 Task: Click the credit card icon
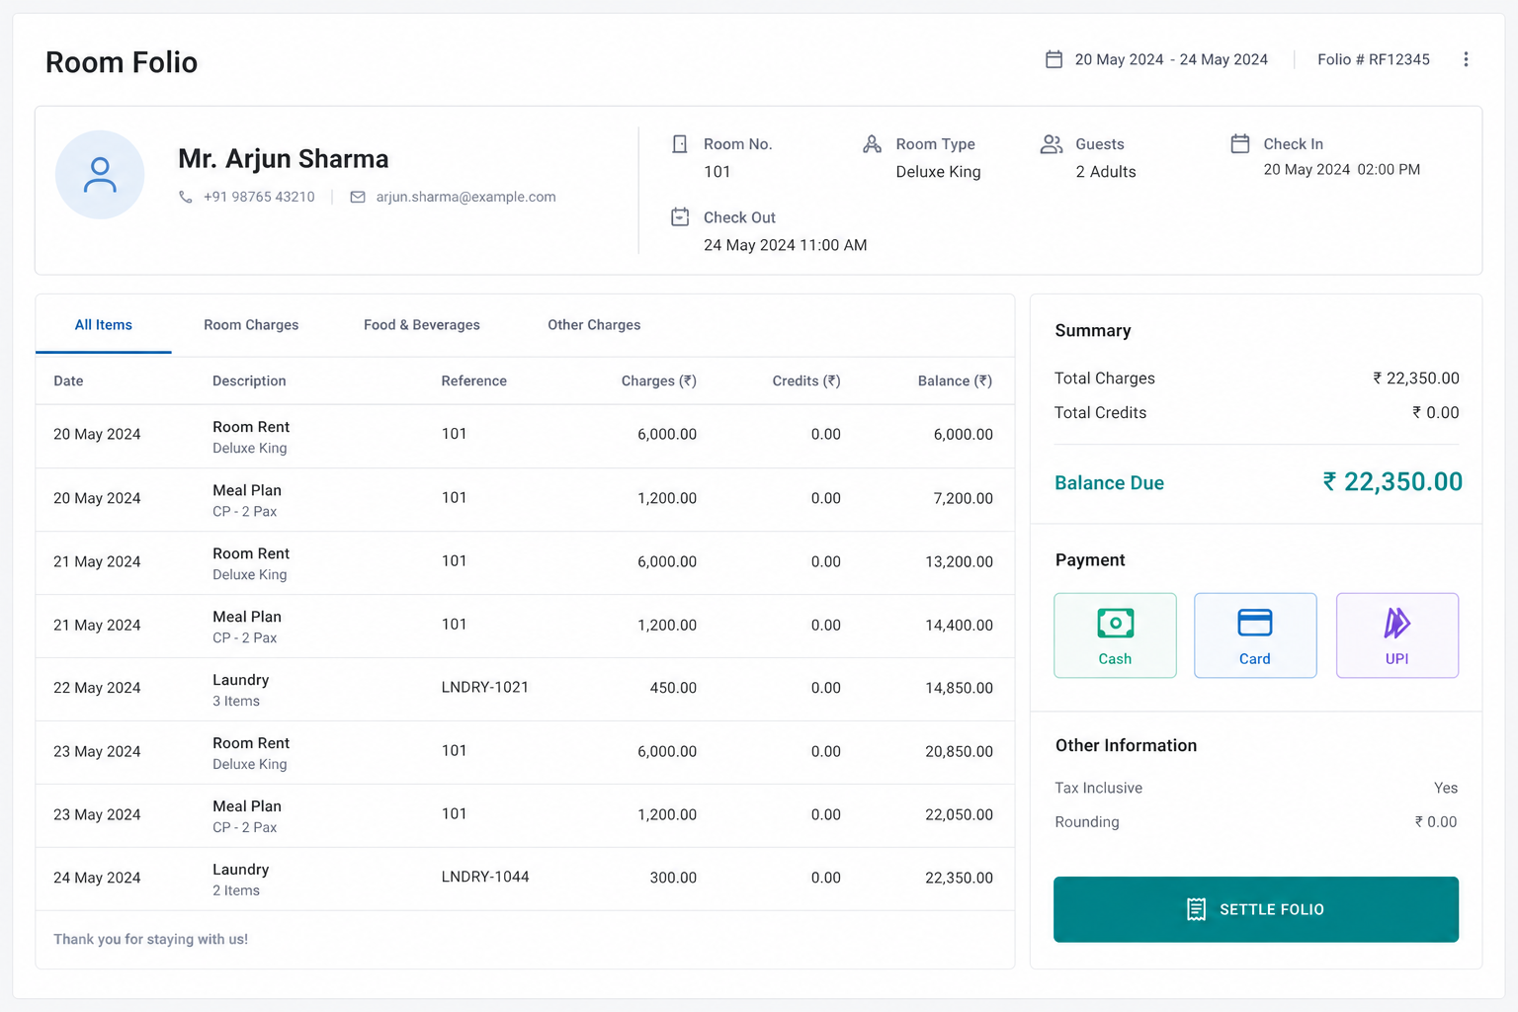click(x=1255, y=623)
